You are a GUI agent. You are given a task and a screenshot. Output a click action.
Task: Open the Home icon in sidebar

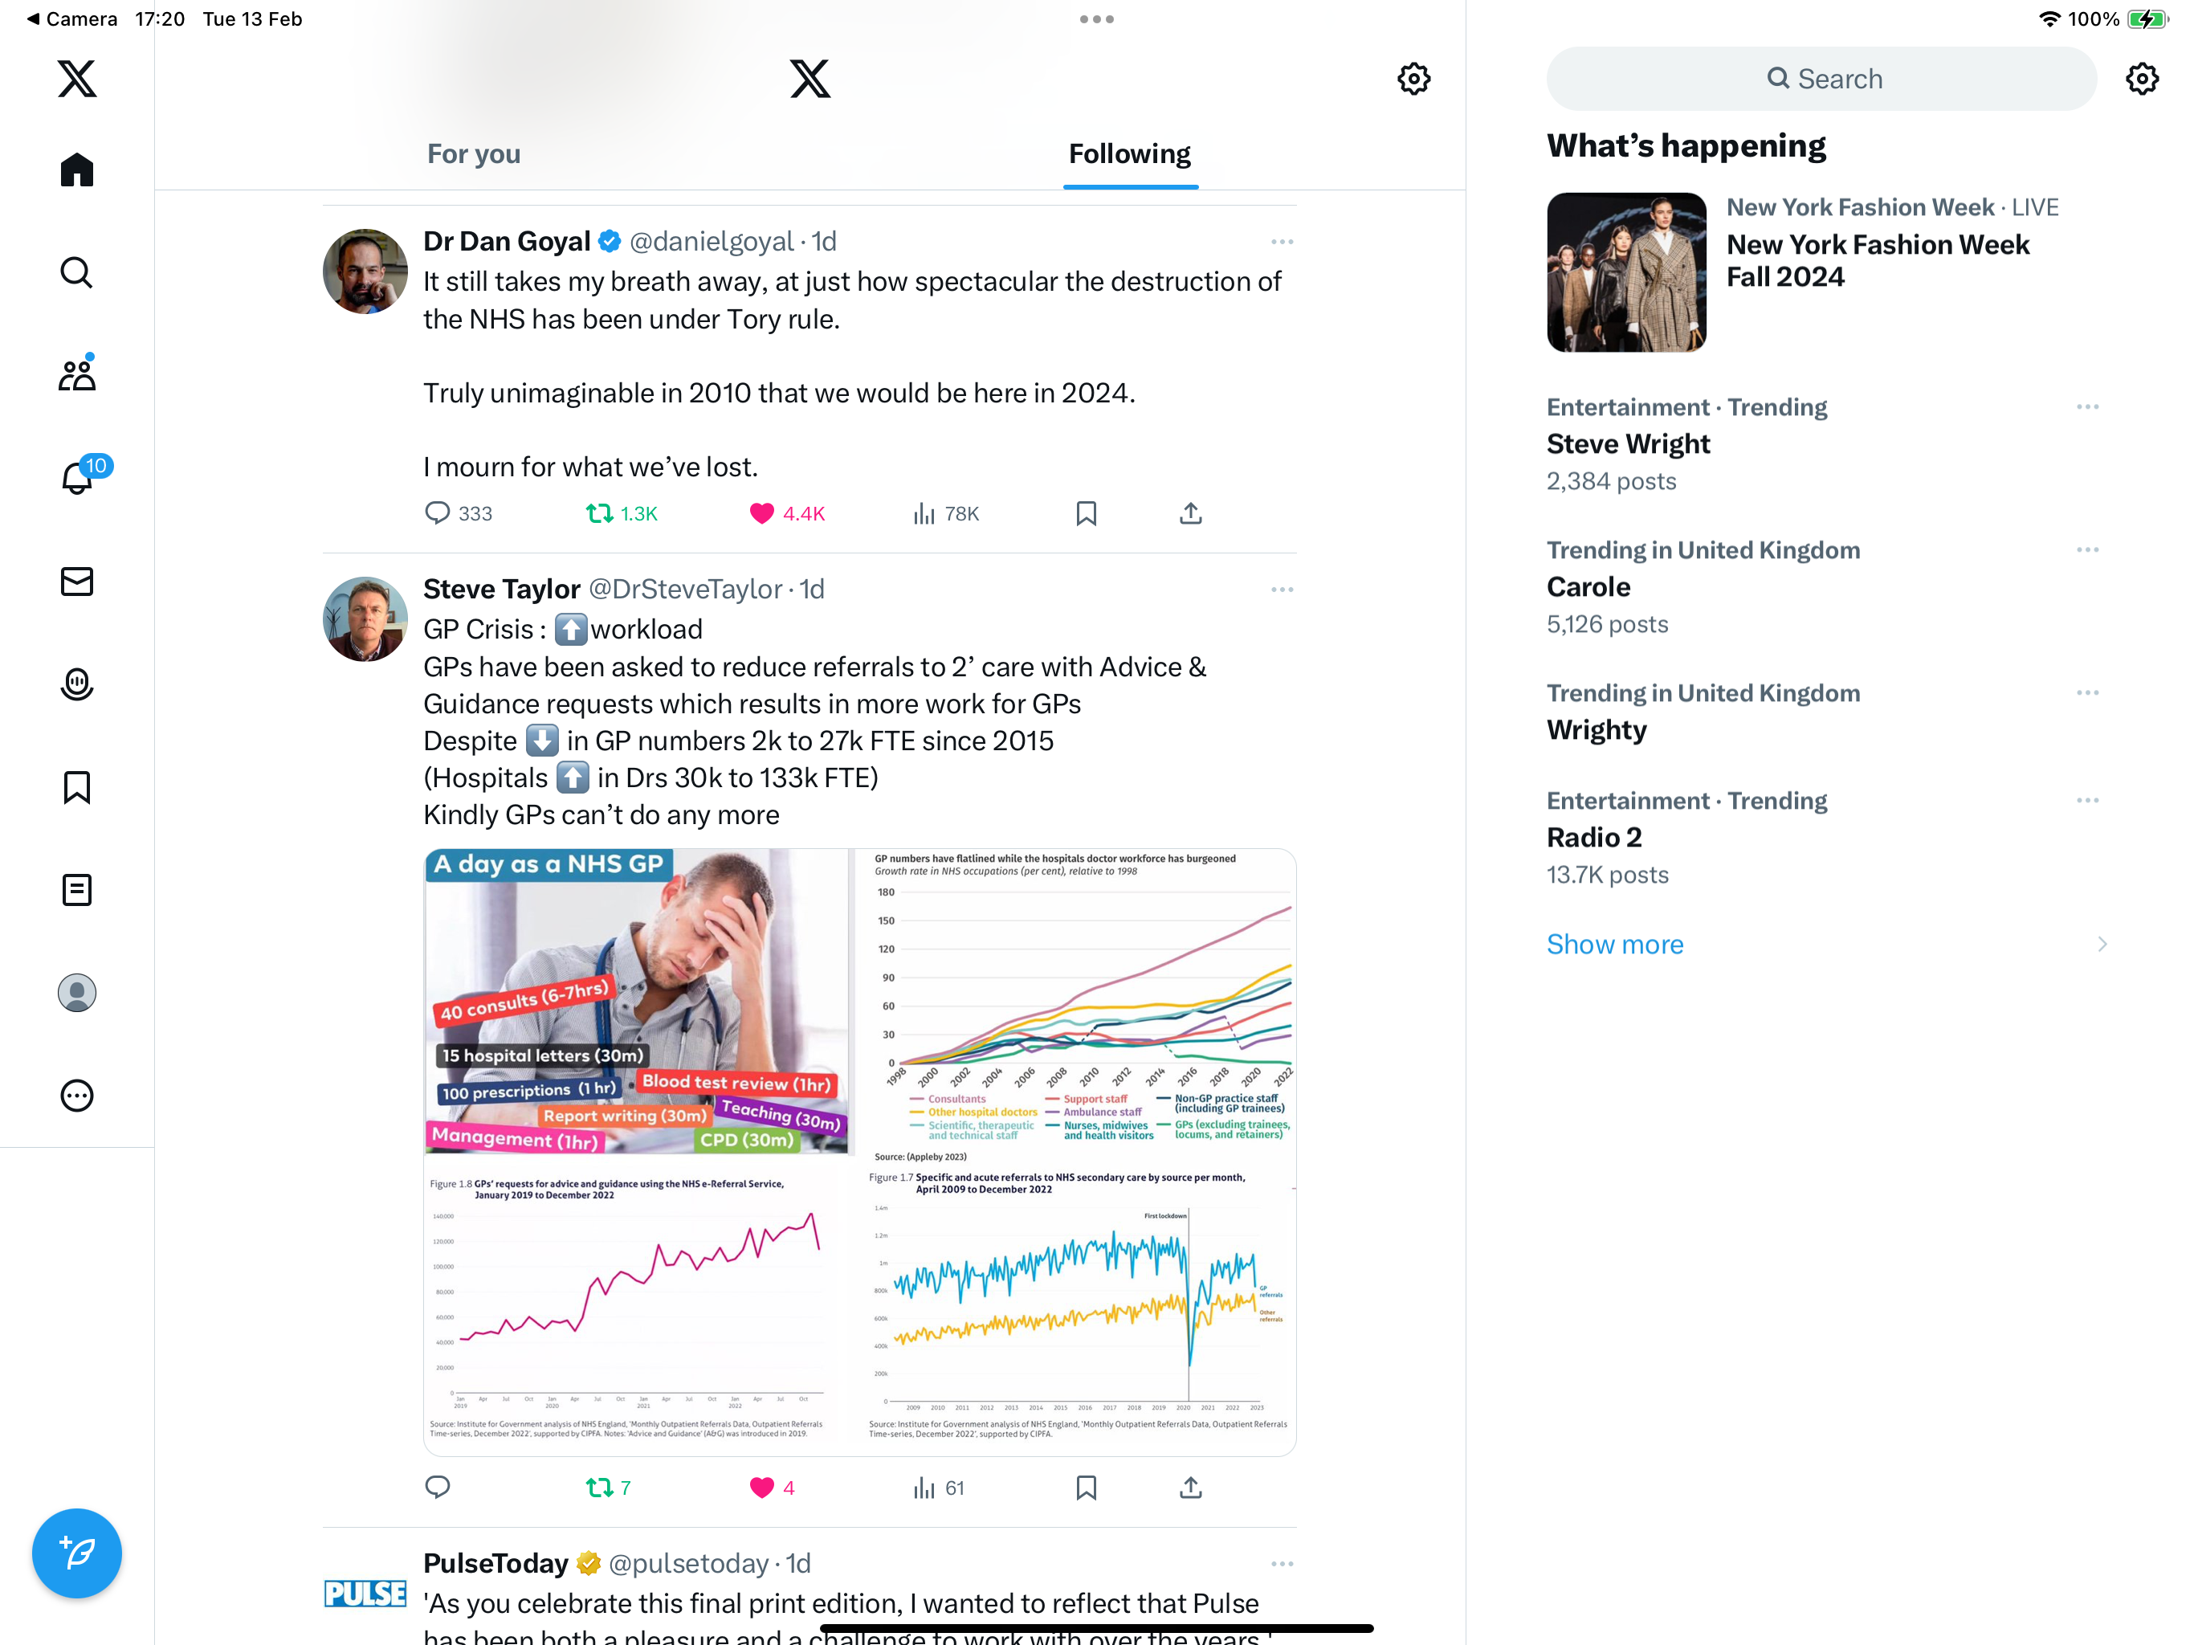click(x=76, y=169)
